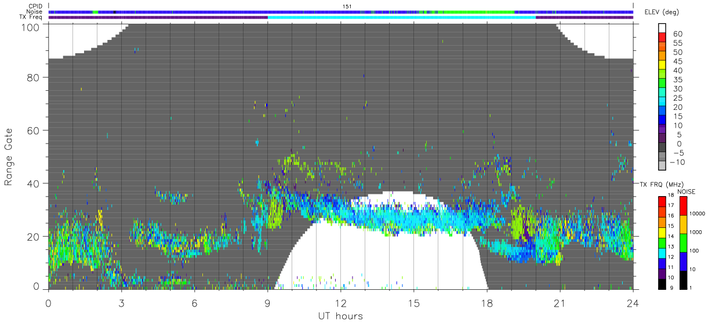
Task: Click the CPID row label
Action: (34, 6)
